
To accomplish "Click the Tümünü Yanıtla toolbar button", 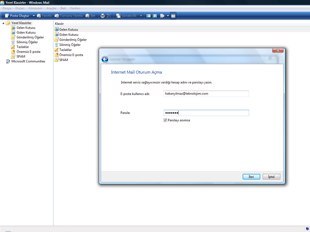I will [69, 16].
